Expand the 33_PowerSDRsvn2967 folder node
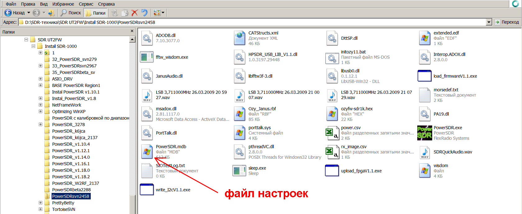The image size is (522, 214). click(40, 66)
